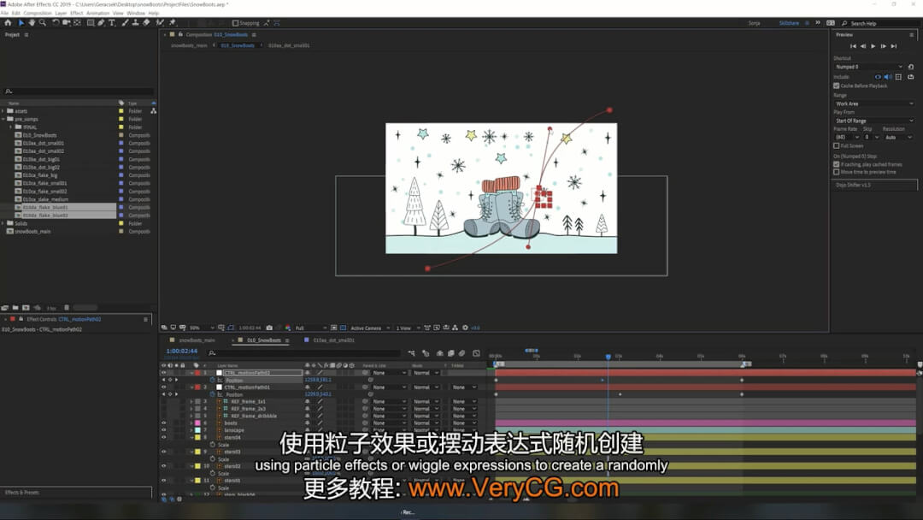This screenshot has height=520, width=923.
Task: Click the new folder icon in Project panel
Action: tap(15, 307)
